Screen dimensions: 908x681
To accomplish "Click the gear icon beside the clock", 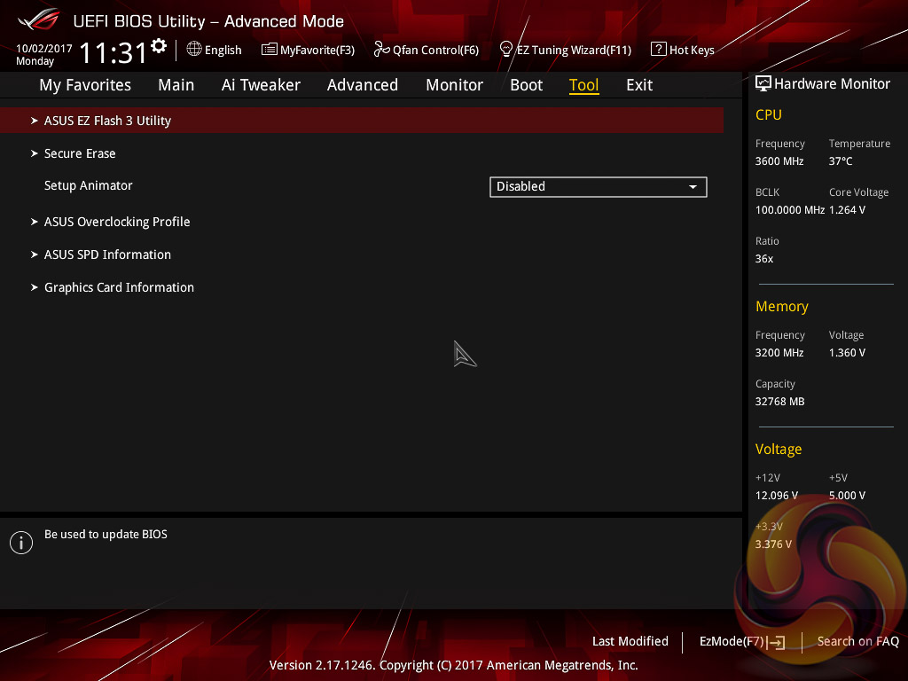I will pos(159,45).
